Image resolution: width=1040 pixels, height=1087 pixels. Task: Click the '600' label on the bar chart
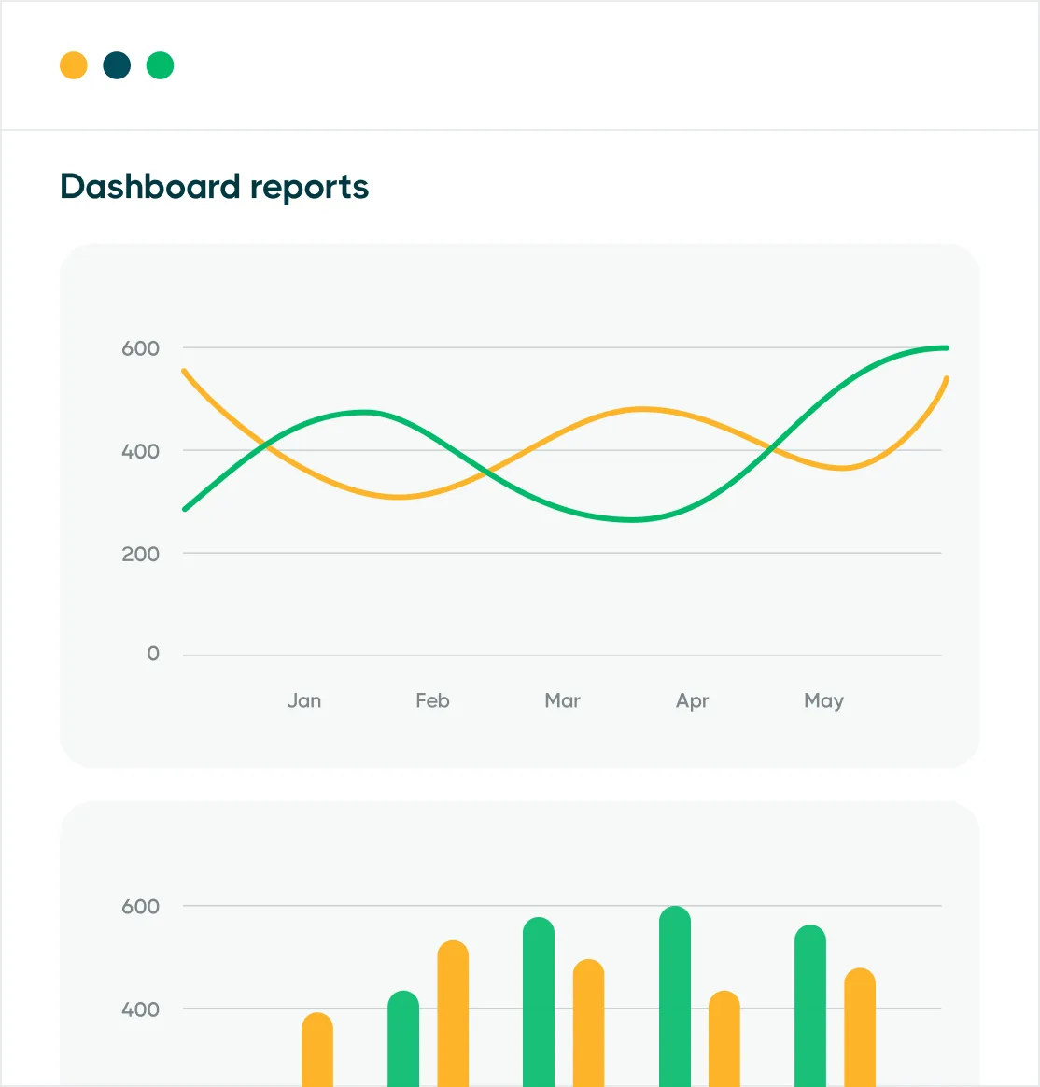(141, 906)
